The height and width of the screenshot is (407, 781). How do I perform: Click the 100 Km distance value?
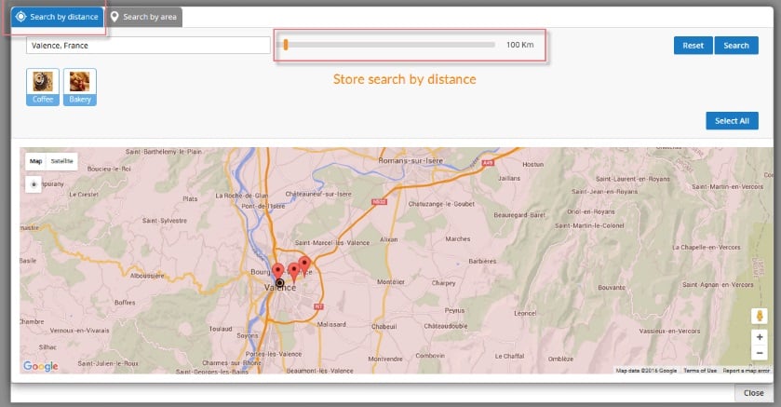coord(520,45)
